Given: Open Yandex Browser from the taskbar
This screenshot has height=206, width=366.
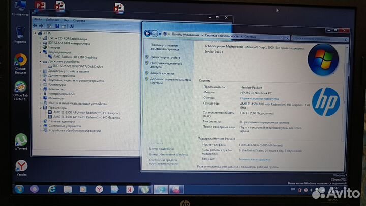Looking at the screenshot, I should coord(99,189).
